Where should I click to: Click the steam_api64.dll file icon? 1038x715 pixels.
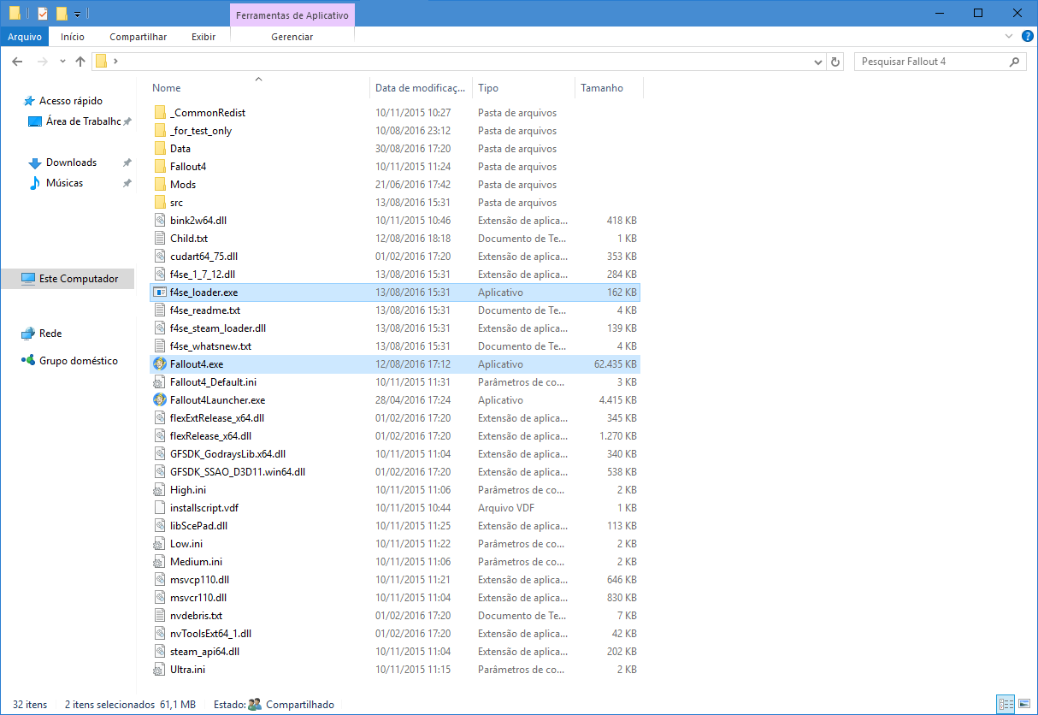pyautogui.click(x=159, y=652)
